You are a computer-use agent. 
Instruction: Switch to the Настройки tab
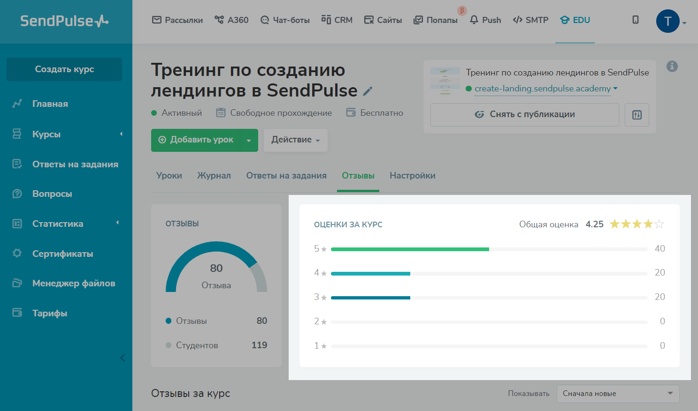point(412,176)
